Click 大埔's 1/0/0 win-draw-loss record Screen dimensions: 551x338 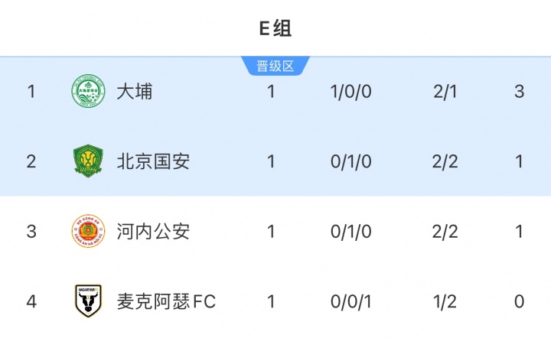click(351, 92)
